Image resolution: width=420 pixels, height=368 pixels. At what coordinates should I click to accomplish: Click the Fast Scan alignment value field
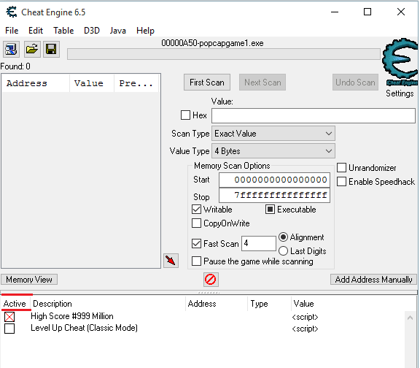(258, 244)
